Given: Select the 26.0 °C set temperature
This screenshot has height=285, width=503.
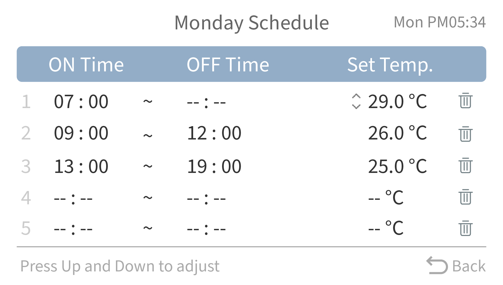Looking at the screenshot, I should pyautogui.click(x=397, y=133).
